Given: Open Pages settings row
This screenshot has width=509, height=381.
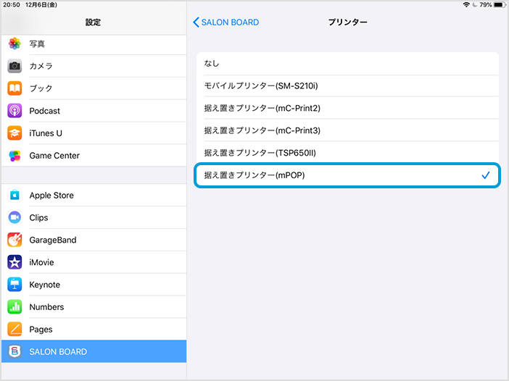Looking at the screenshot, I should click(x=94, y=330).
